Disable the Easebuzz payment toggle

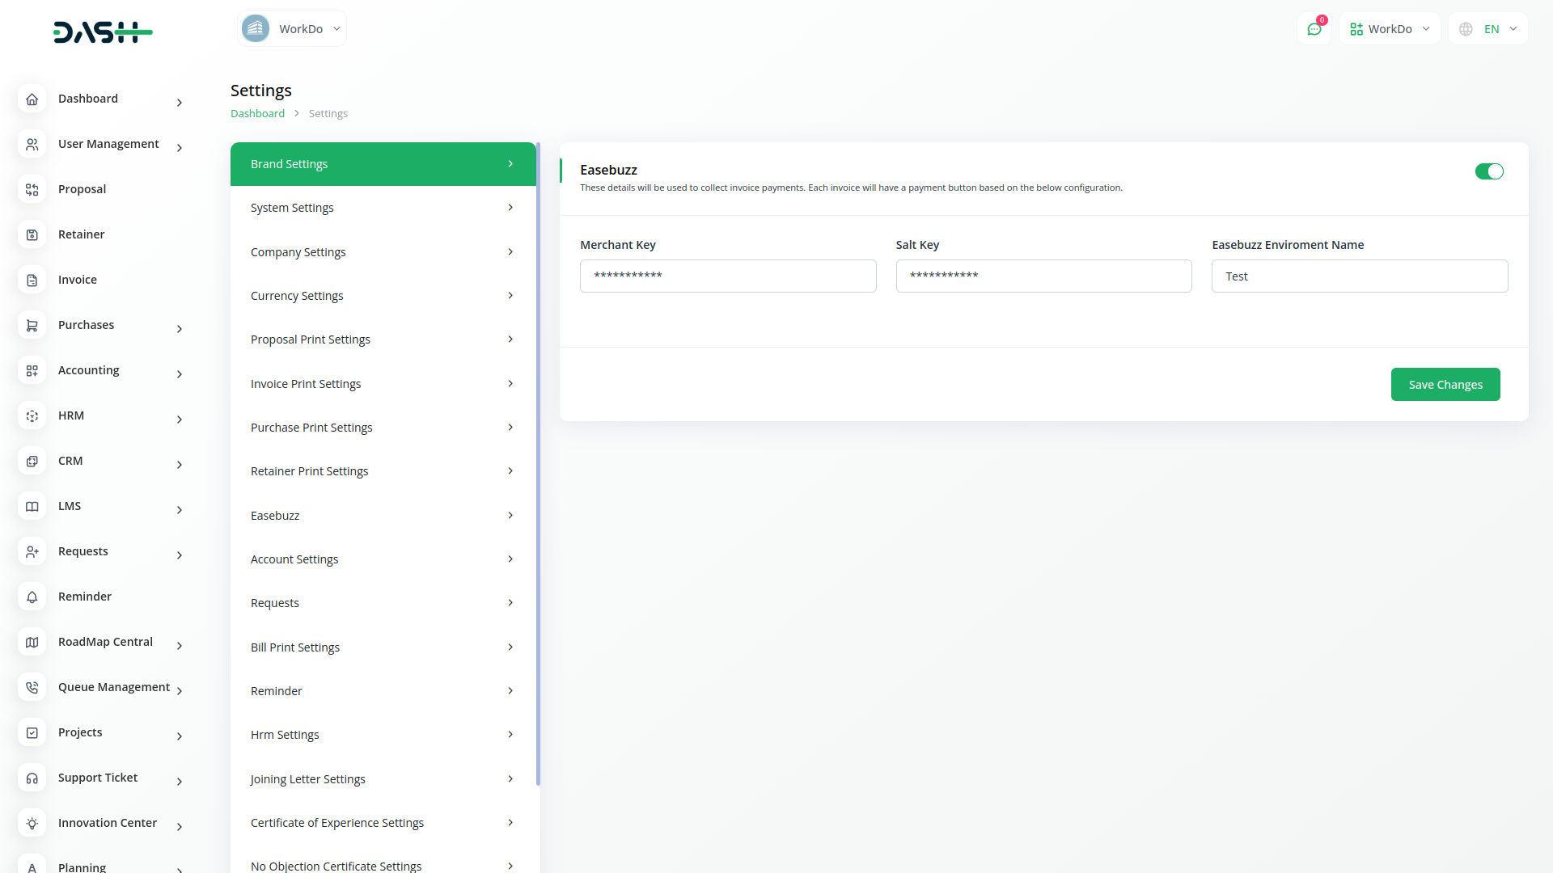1488,171
